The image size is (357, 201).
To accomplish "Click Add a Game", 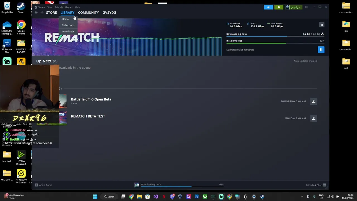I will (x=44, y=185).
